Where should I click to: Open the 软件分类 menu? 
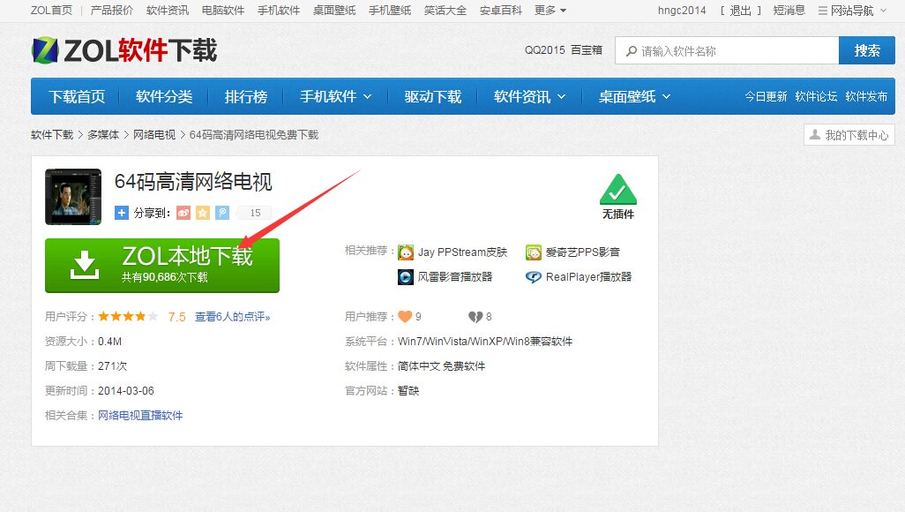tap(162, 97)
